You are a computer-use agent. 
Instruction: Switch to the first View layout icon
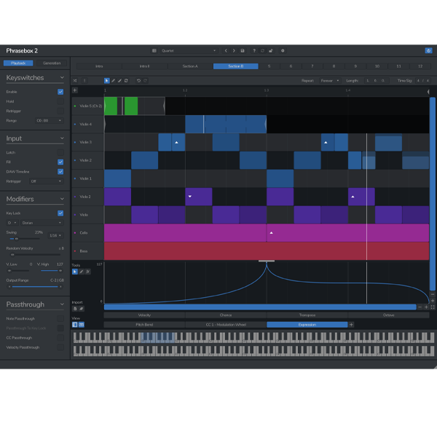pos(75,325)
